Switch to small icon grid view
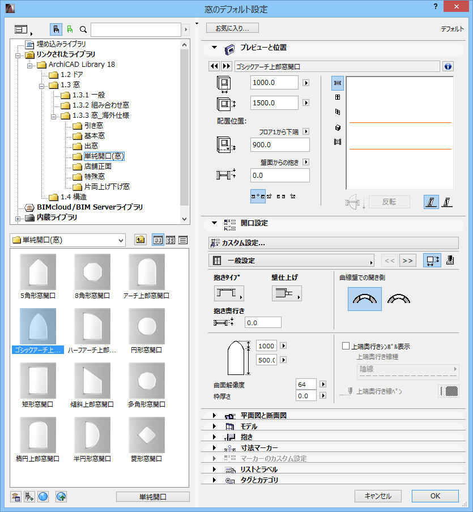Screen dimensions: 473x512 pos(171,240)
